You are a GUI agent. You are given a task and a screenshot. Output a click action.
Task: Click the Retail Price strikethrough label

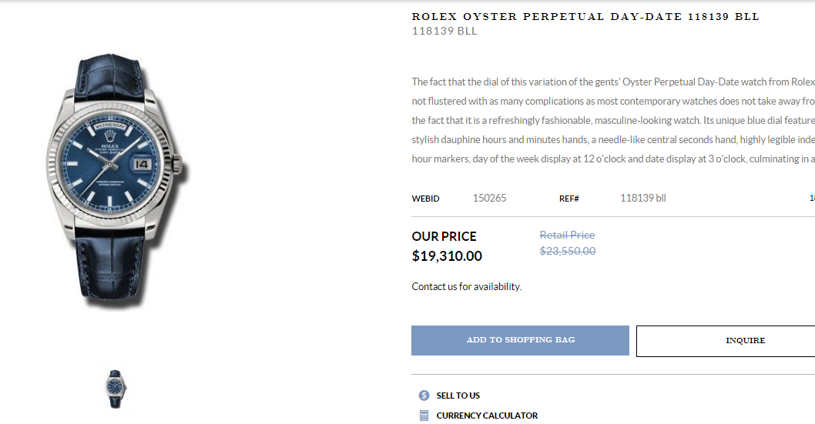pos(567,235)
